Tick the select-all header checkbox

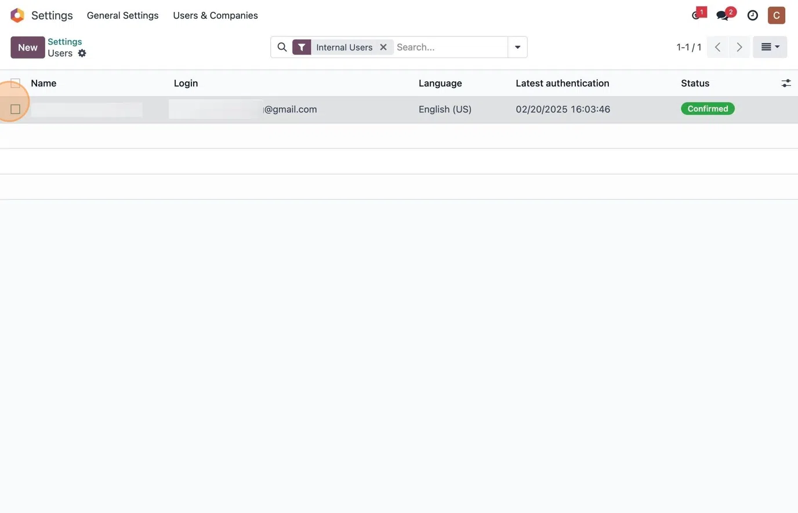tap(16, 83)
